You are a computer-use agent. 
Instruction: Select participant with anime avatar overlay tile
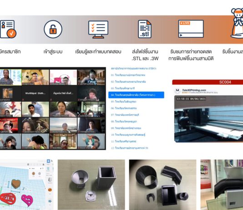[91, 141]
